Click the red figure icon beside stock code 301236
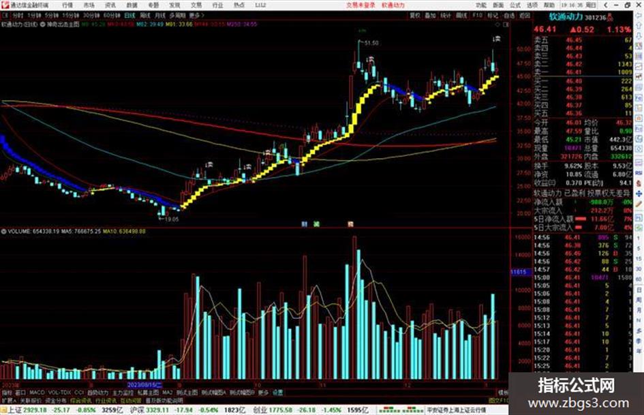Viewport: 644px width, 415px height. [611, 17]
